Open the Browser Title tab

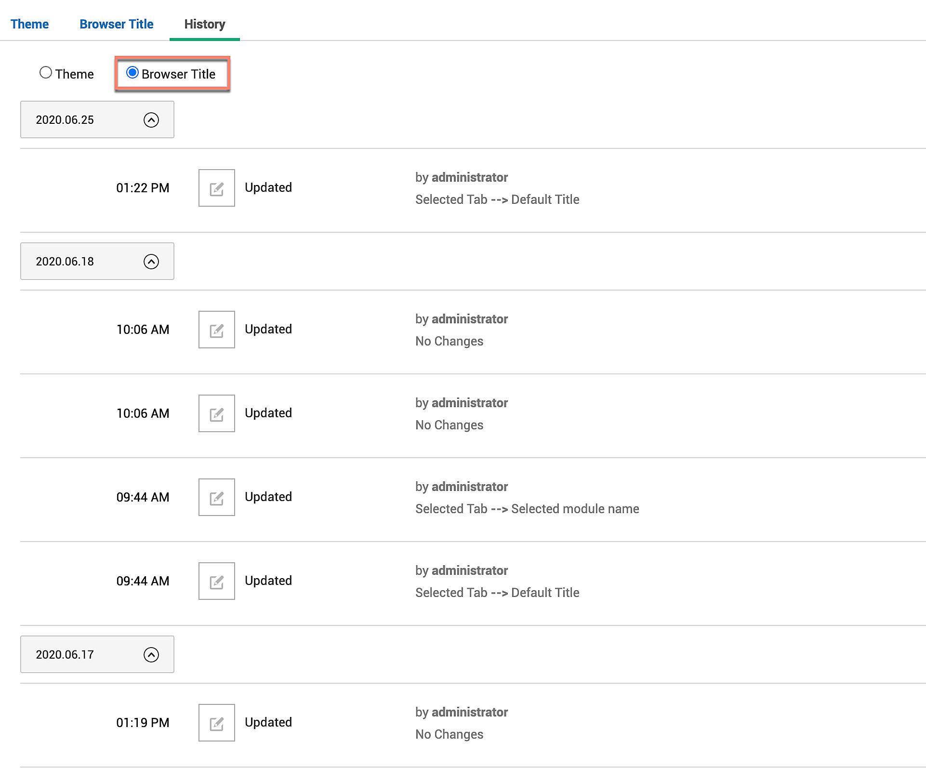tap(117, 24)
